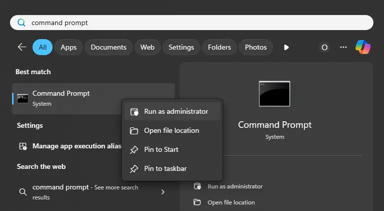Click the large Command Prompt preview icon

click(x=274, y=94)
